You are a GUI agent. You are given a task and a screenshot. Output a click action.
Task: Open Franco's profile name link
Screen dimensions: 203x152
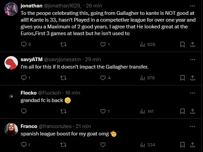(29, 126)
